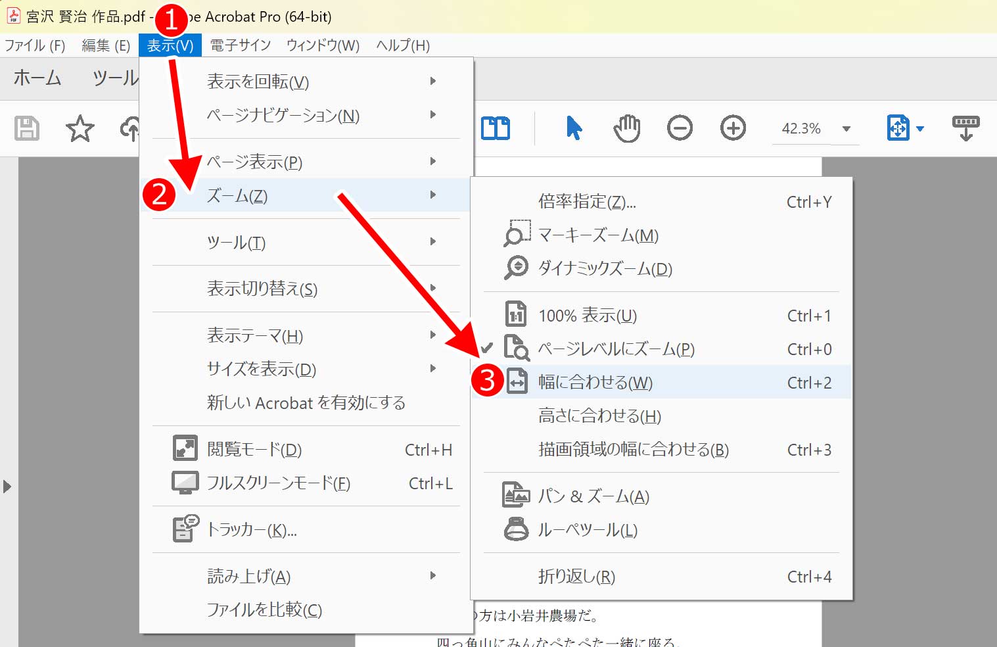The width and height of the screenshot is (997, 647).
Task: Open 表示(V) menu in the menu bar
Action: coord(170,45)
